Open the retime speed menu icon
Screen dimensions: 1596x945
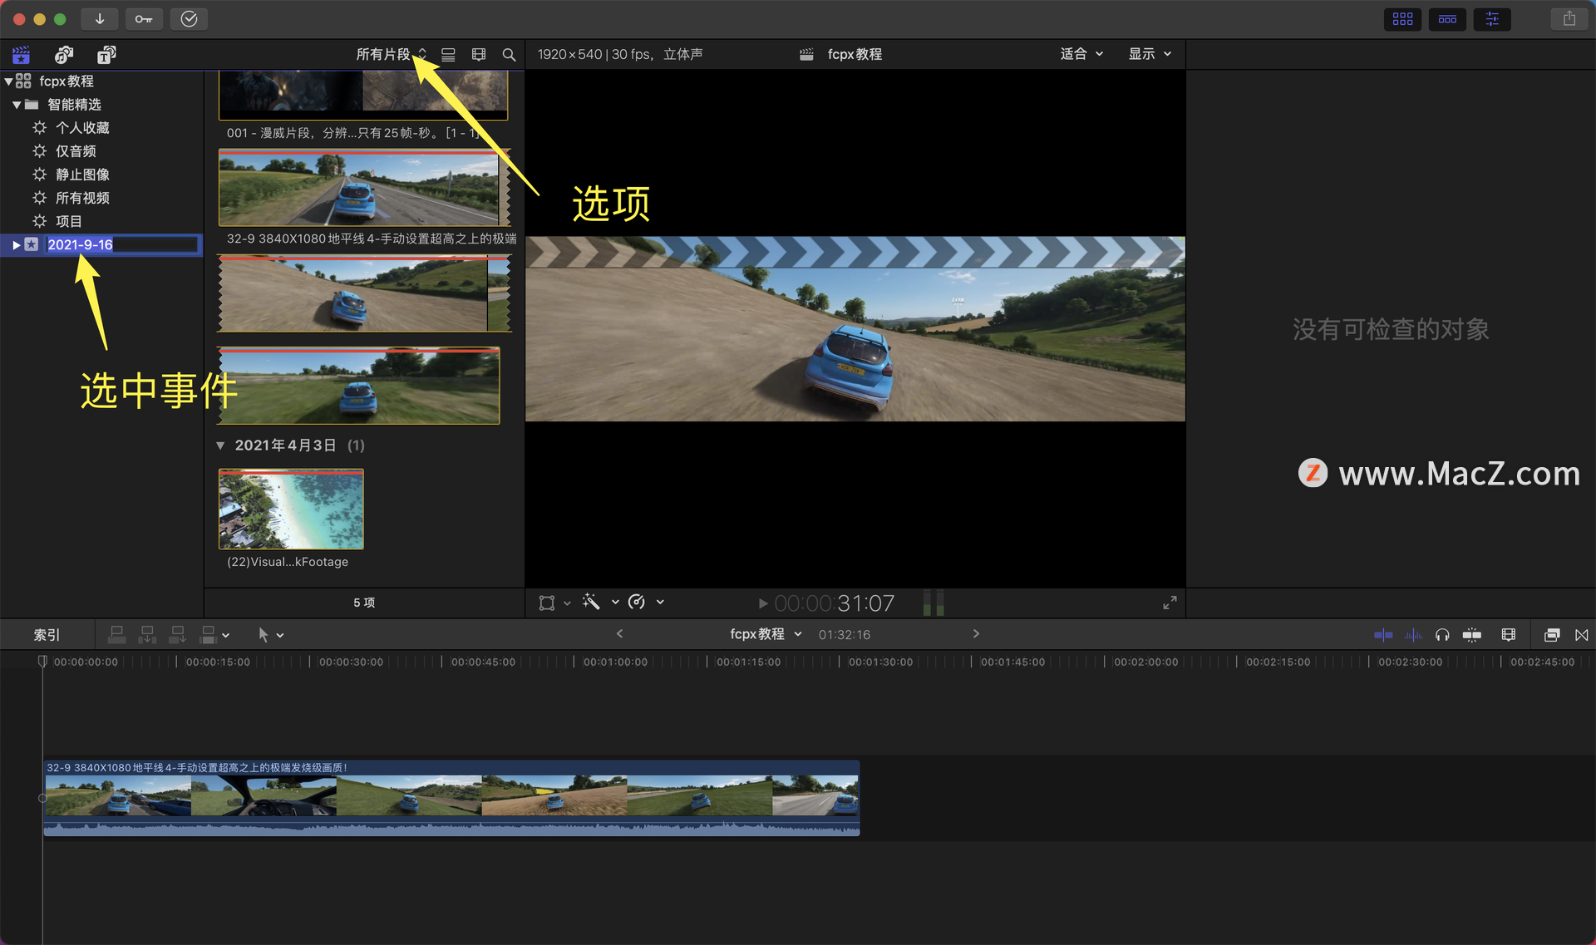click(x=637, y=602)
